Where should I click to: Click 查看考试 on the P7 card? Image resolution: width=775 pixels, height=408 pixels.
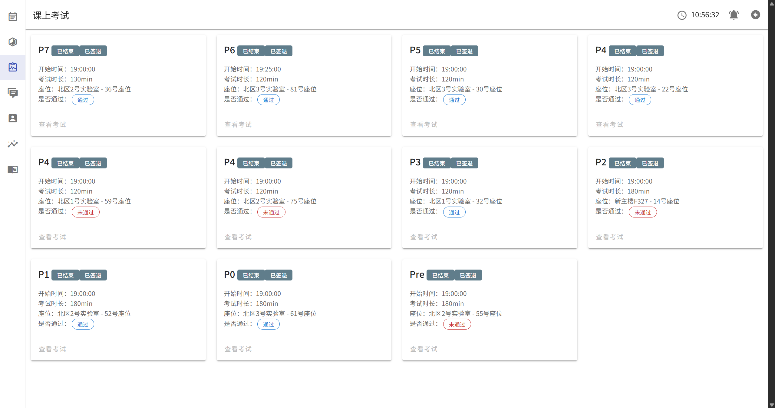click(52, 124)
